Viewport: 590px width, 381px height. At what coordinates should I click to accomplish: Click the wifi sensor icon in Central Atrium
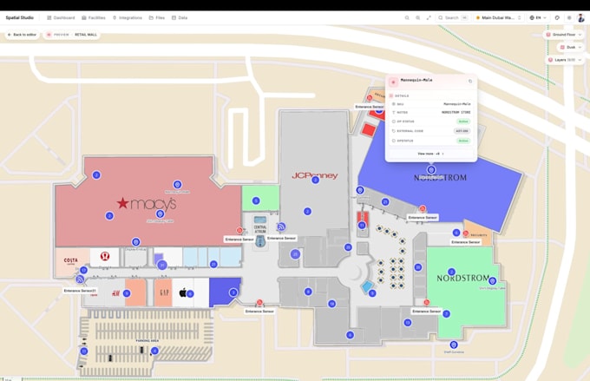point(281,227)
